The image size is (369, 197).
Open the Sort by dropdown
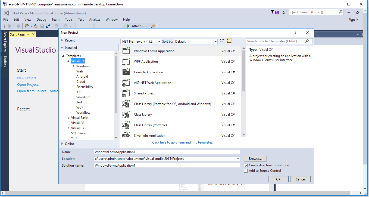[215, 41]
